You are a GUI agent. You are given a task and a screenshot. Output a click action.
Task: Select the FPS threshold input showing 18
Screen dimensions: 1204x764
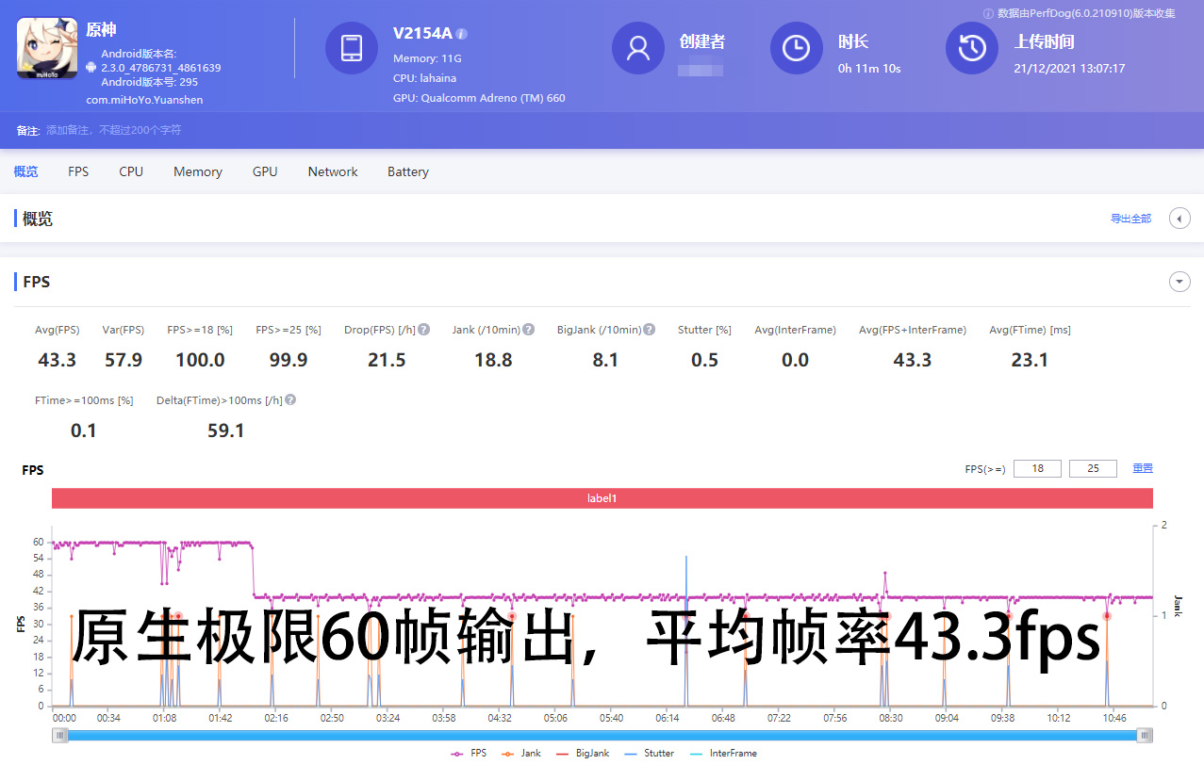tap(1037, 468)
